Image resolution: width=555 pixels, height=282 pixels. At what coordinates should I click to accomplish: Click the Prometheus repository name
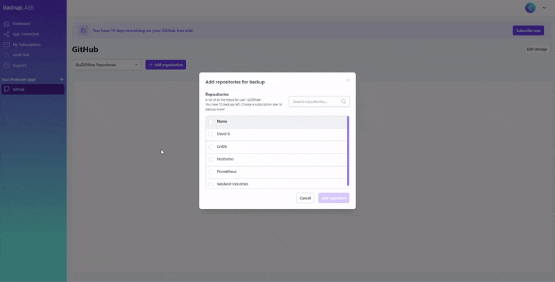(227, 172)
